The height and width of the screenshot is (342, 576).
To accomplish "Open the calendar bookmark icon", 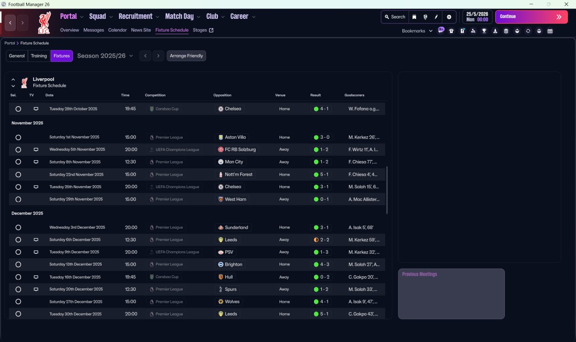I will click(x=550, y=31).
